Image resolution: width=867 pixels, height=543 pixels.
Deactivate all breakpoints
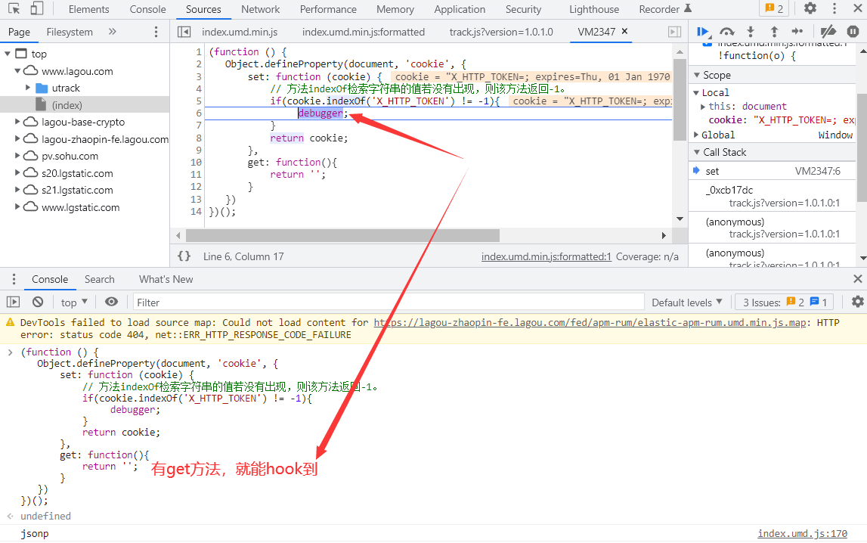pyautogui.click(x=828, y=32)
